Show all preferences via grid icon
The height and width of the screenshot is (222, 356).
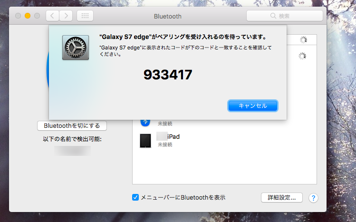pos(85,16)
